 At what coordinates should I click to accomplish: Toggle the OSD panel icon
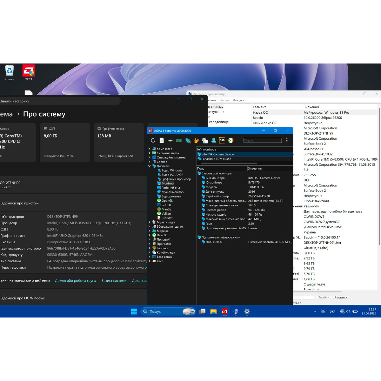click(222, 140)
